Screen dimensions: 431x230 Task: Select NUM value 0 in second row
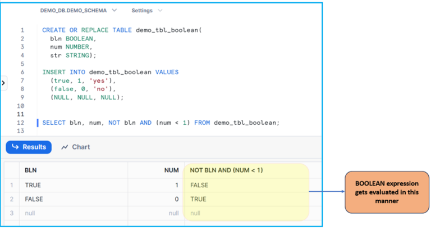click(x=176, y=199)
